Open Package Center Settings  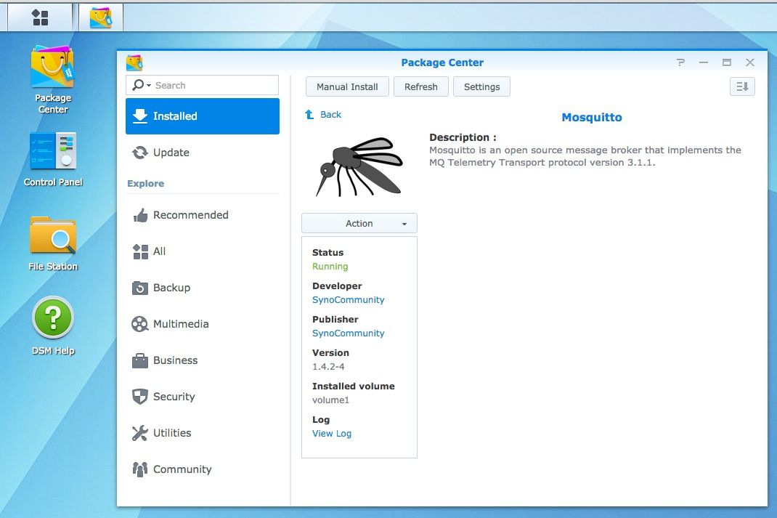click(481, 86)
